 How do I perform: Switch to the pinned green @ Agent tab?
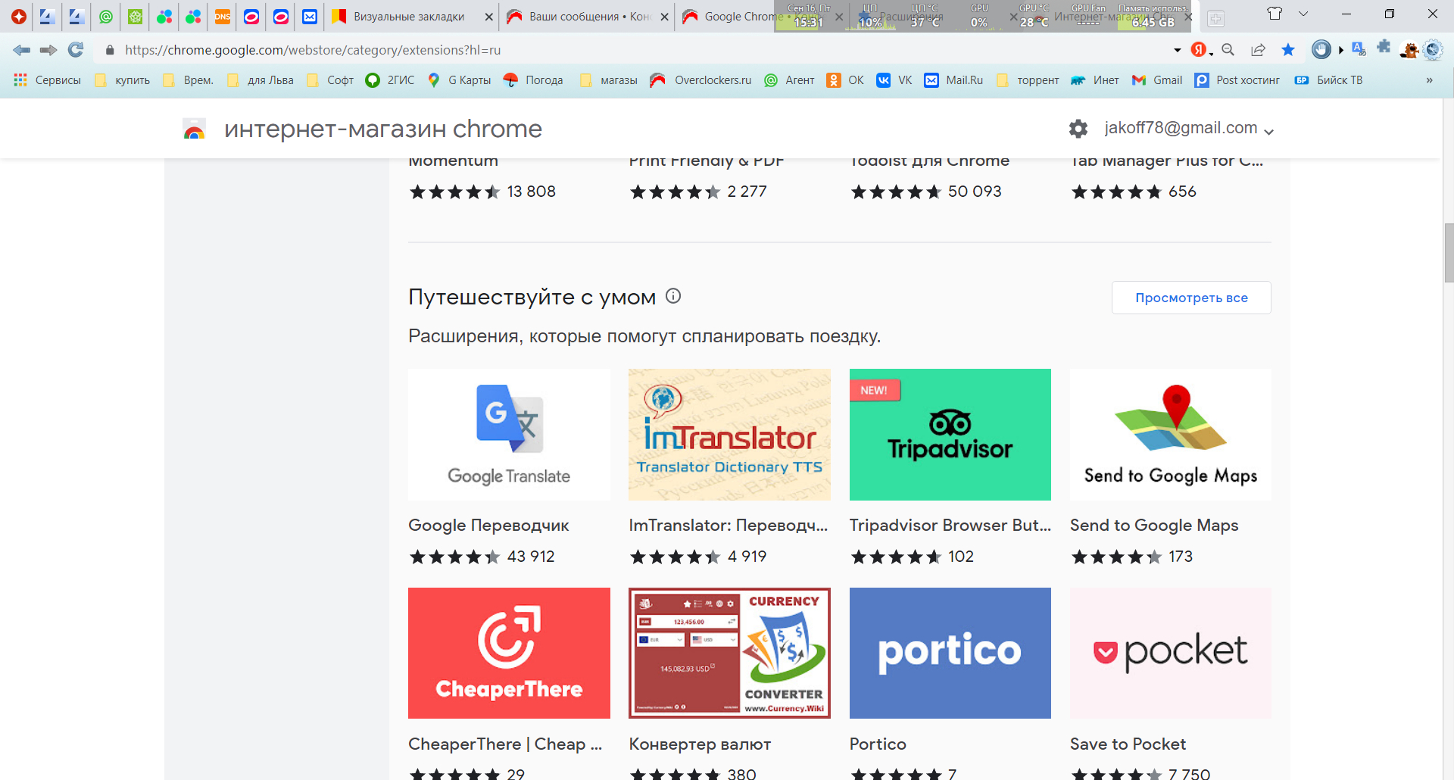(106, 17)
